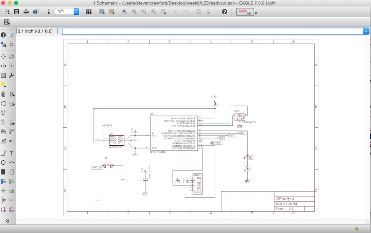Viewport: 371px width, 233px height.
Task: Select the Rectangle drawing tool
Action: point(3,172)
